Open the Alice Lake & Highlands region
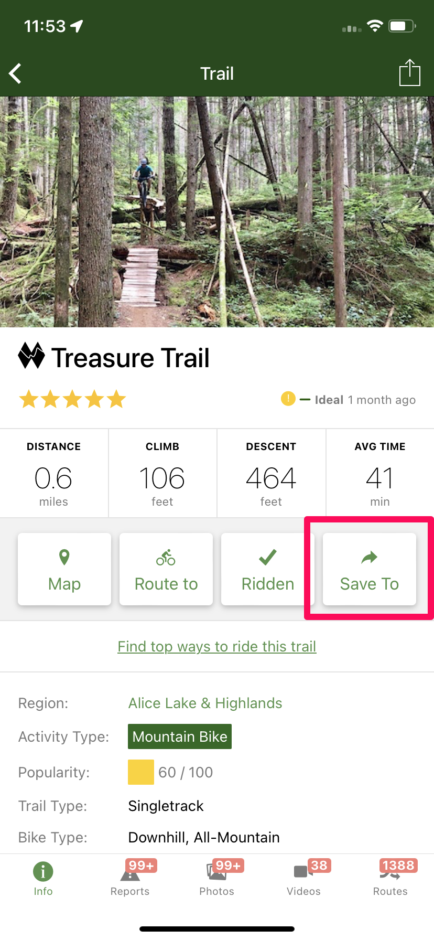This screenshot has height=940, width=434. (205, 703)
